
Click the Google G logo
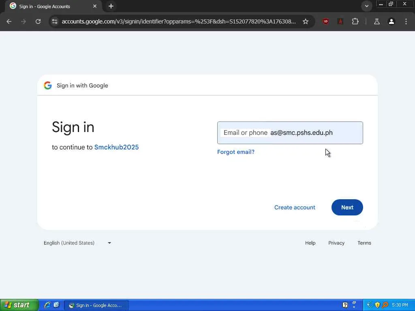(x=48, y=85)
